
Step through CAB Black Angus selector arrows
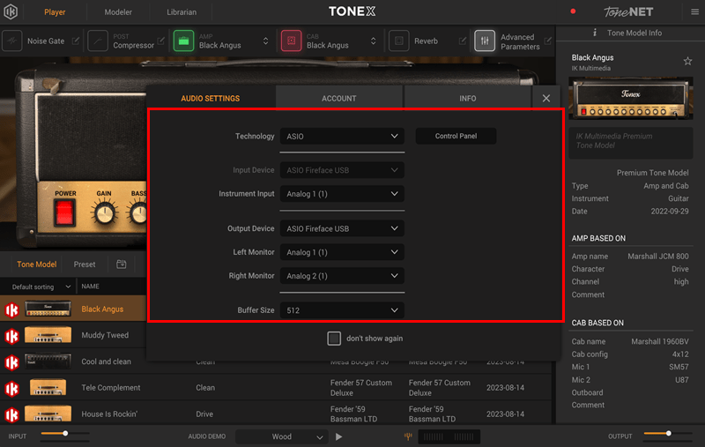[x=373, y=41]
